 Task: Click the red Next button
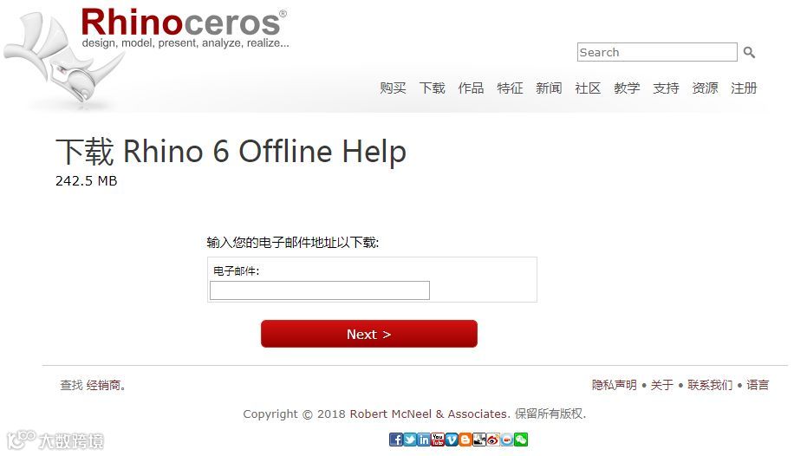pyautogui.click(x=369, y=334)
